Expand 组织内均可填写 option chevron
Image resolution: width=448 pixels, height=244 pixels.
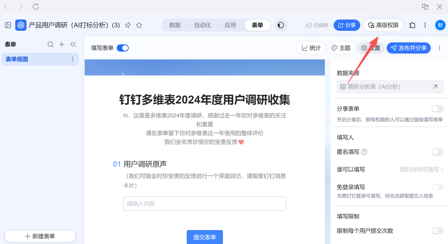click(x=442, y=169)
